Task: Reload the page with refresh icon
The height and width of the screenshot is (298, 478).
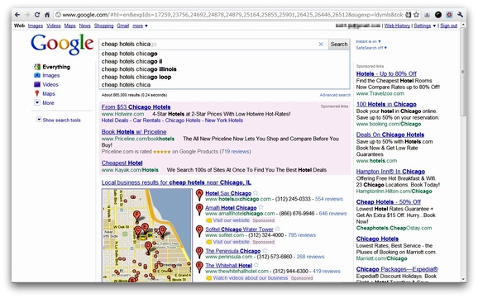Action: click(37, 15)
